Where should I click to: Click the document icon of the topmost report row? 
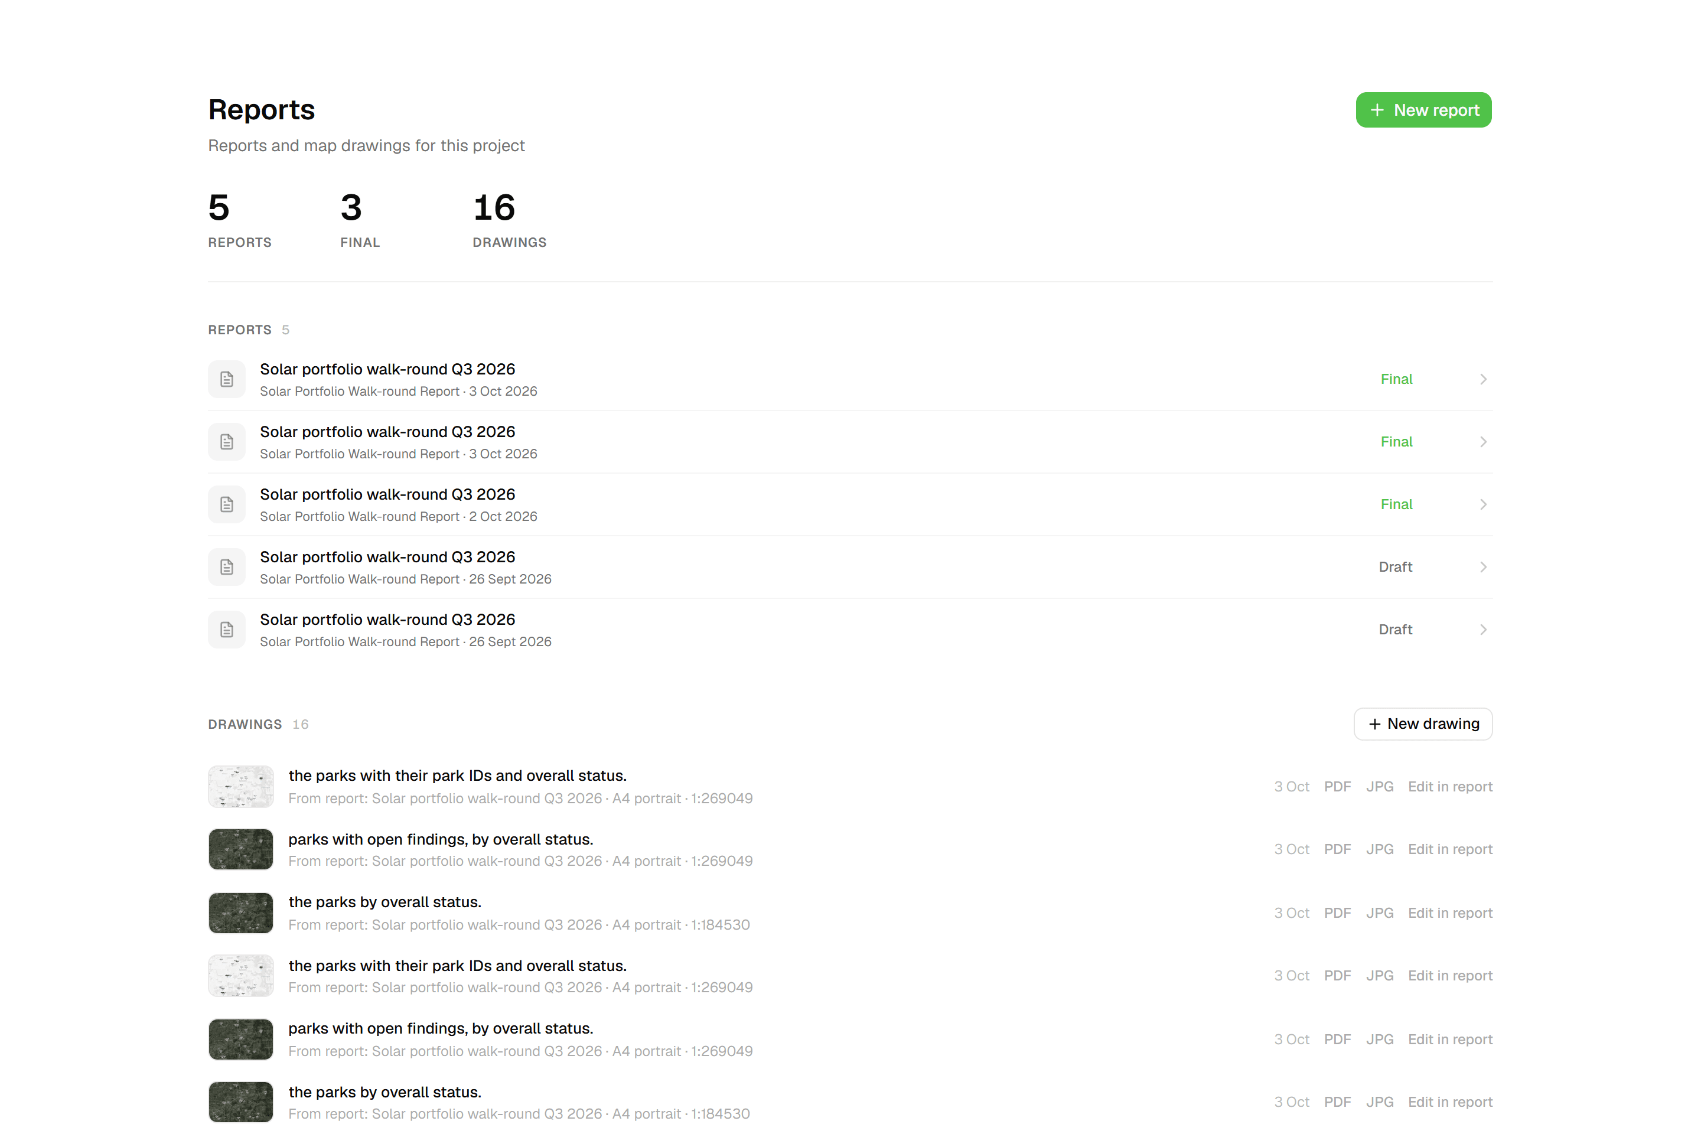point(227,379)
